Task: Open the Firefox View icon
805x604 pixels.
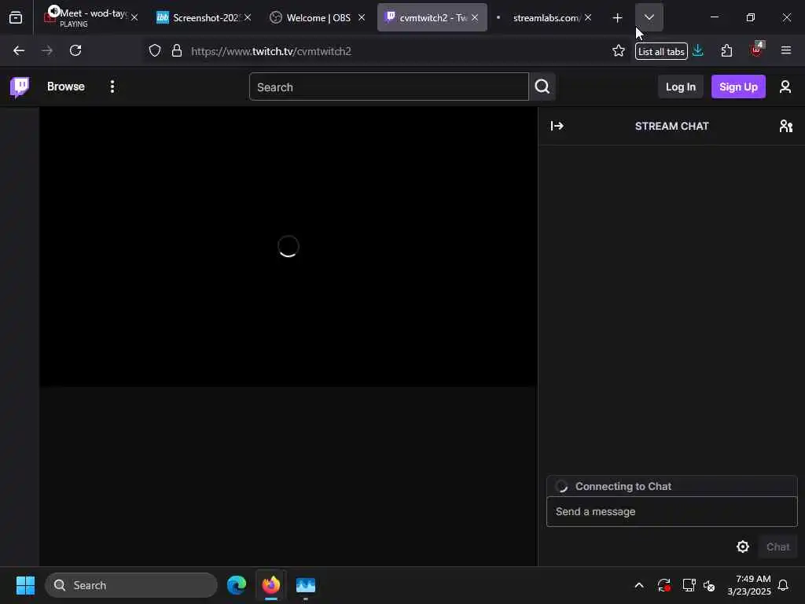Action: 16,18
